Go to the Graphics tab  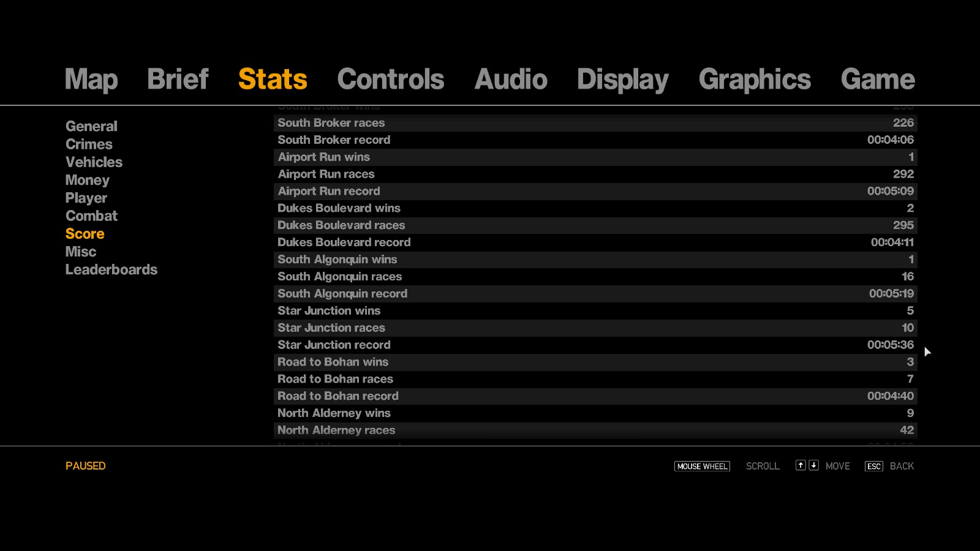pos(755,80)
